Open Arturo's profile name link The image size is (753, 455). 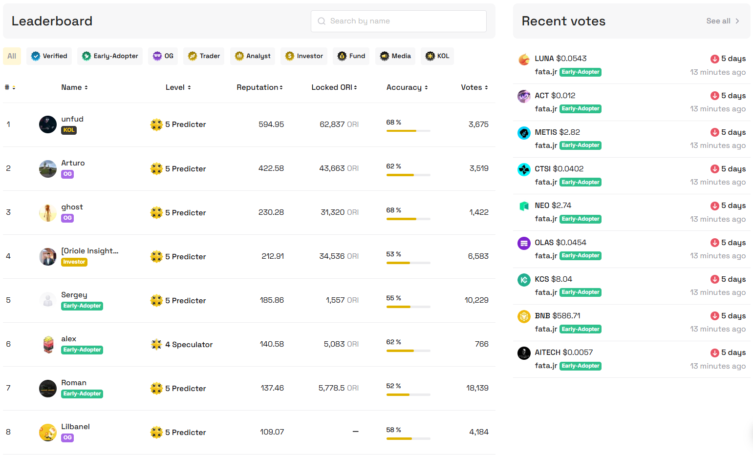(73, 163)
